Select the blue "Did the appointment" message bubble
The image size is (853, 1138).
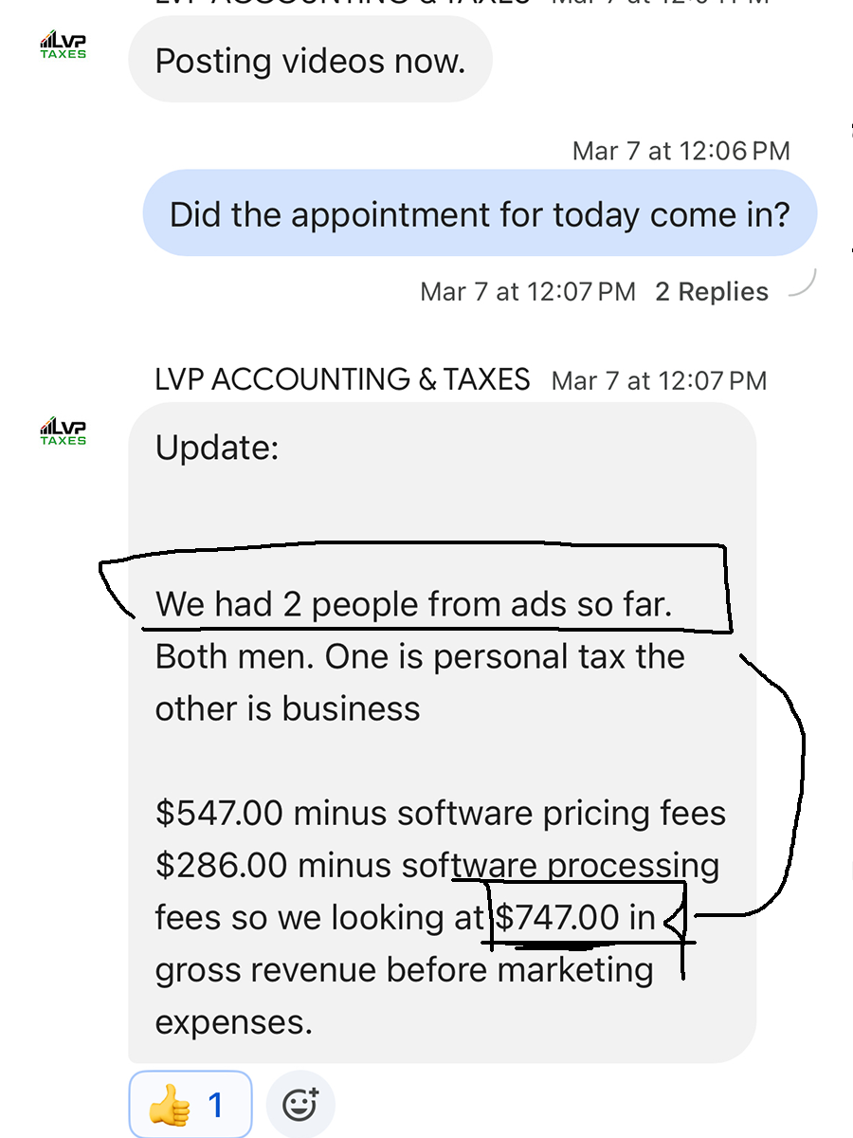point(479,213)
